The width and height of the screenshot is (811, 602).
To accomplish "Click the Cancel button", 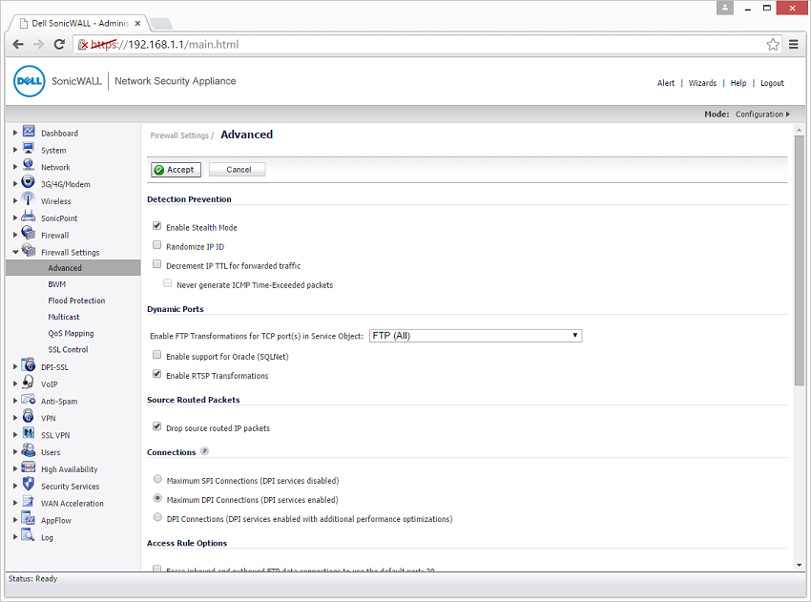I will (x=238, y=170).
